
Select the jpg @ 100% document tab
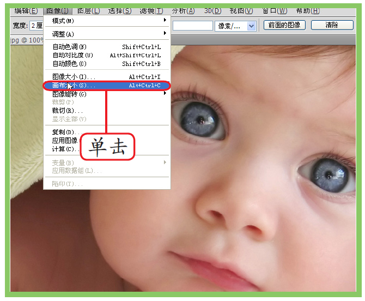(27, 40)
